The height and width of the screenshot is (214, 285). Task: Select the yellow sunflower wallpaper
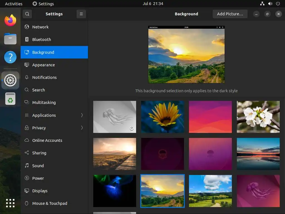pyautogui.click(x=163, y=117)
